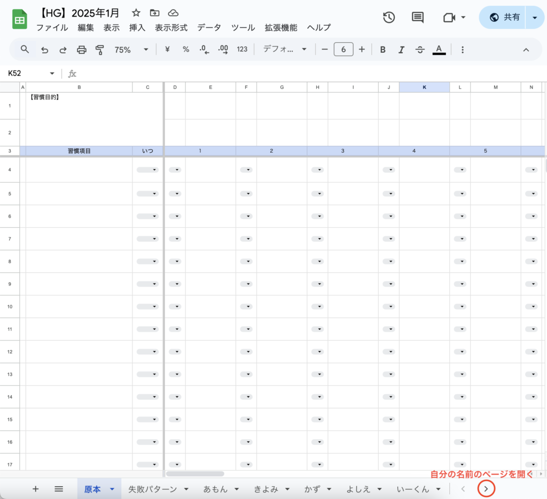547x499 pixels.
Task: Open dropdown chip in row 4 column C
Action: 148,170
